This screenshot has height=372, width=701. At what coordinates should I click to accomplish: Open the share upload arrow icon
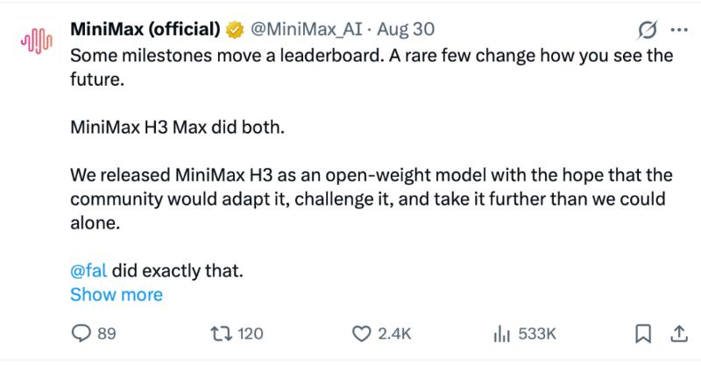pyautogui.click(x=678, y=333)
